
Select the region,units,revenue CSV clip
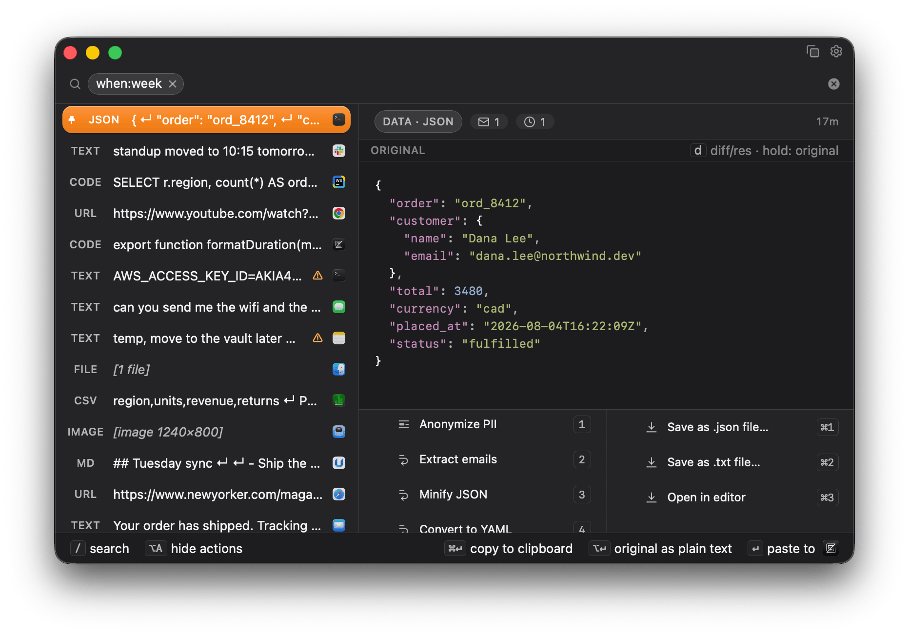[206, 400]
